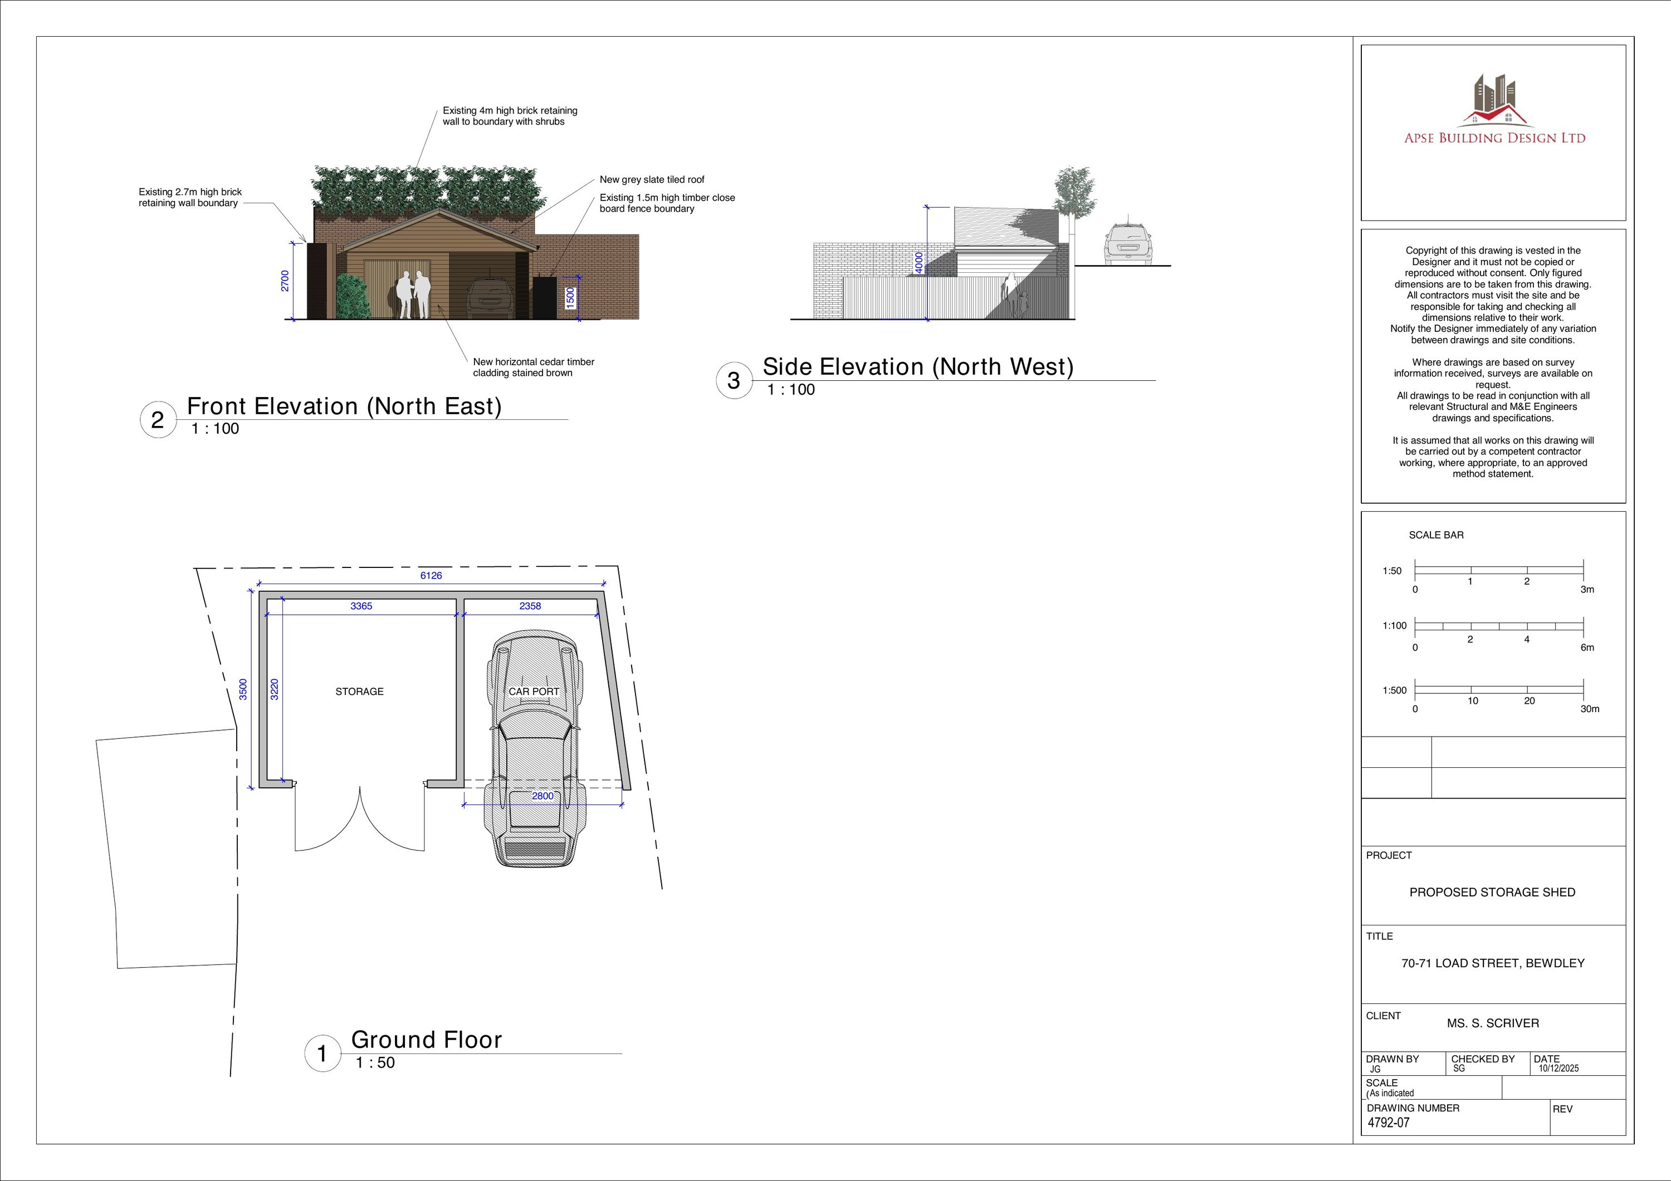Screen dimensions: 1671x1181
Task: Click the parked car in side elevation
Action: coord(1128,244)
